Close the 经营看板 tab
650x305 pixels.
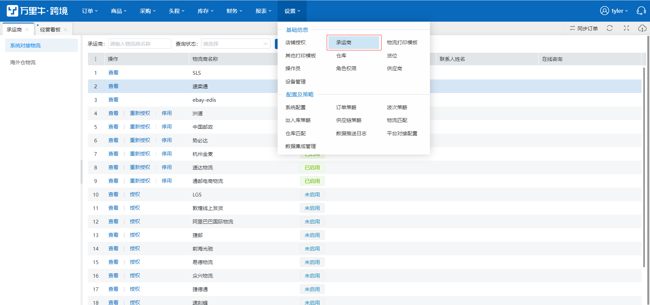[66, 29]
